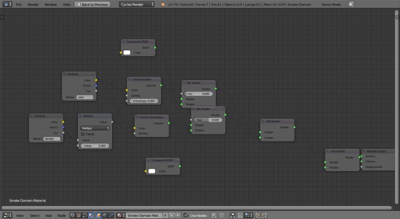
Task: Toggle the Use Nodes checkbox
Action: tap(186, 216)
